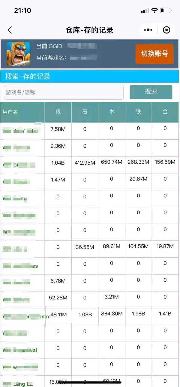The width and height of the screenshot is (180, 387).
Task: Select the 用户名 column header
Action: tap(22, 112)
